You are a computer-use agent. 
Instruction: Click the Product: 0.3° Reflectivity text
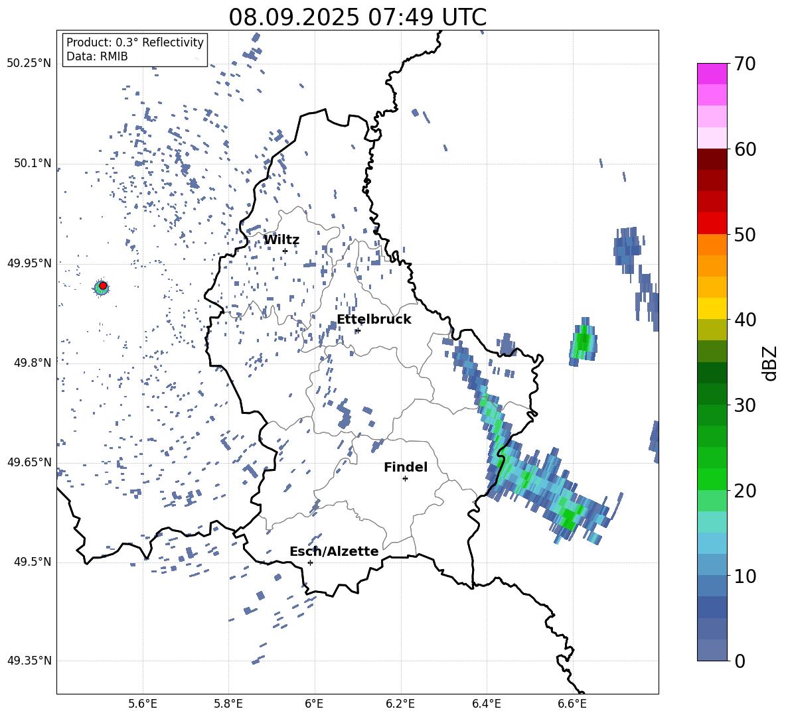pyautogui.click(x=135, y=42)
